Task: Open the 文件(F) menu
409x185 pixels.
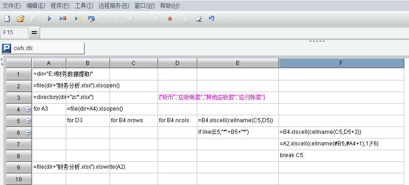Action: tap(12, 6)
